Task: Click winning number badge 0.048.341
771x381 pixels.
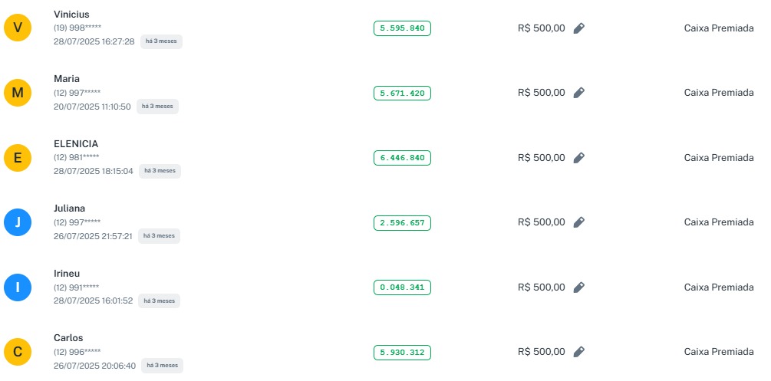Action: tap(402, 287)
